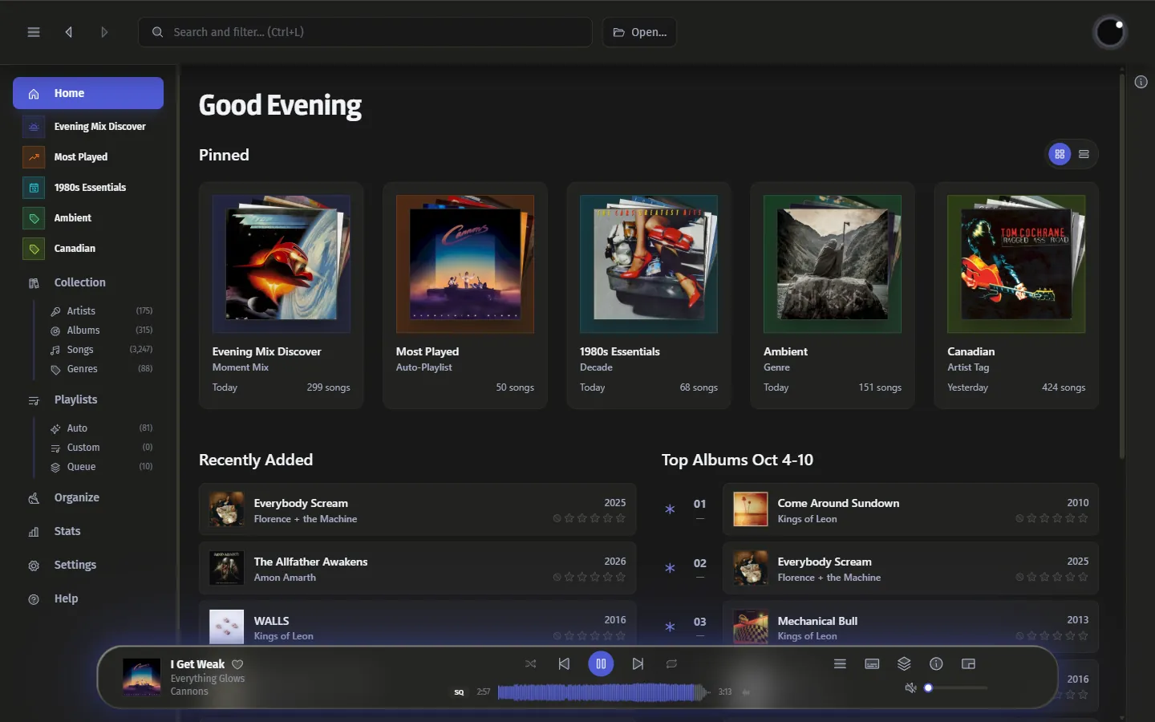Switch Pinned to grid view
Image resolution: width=1155 pixels, height=722 pixels.
pos(1060,154)
